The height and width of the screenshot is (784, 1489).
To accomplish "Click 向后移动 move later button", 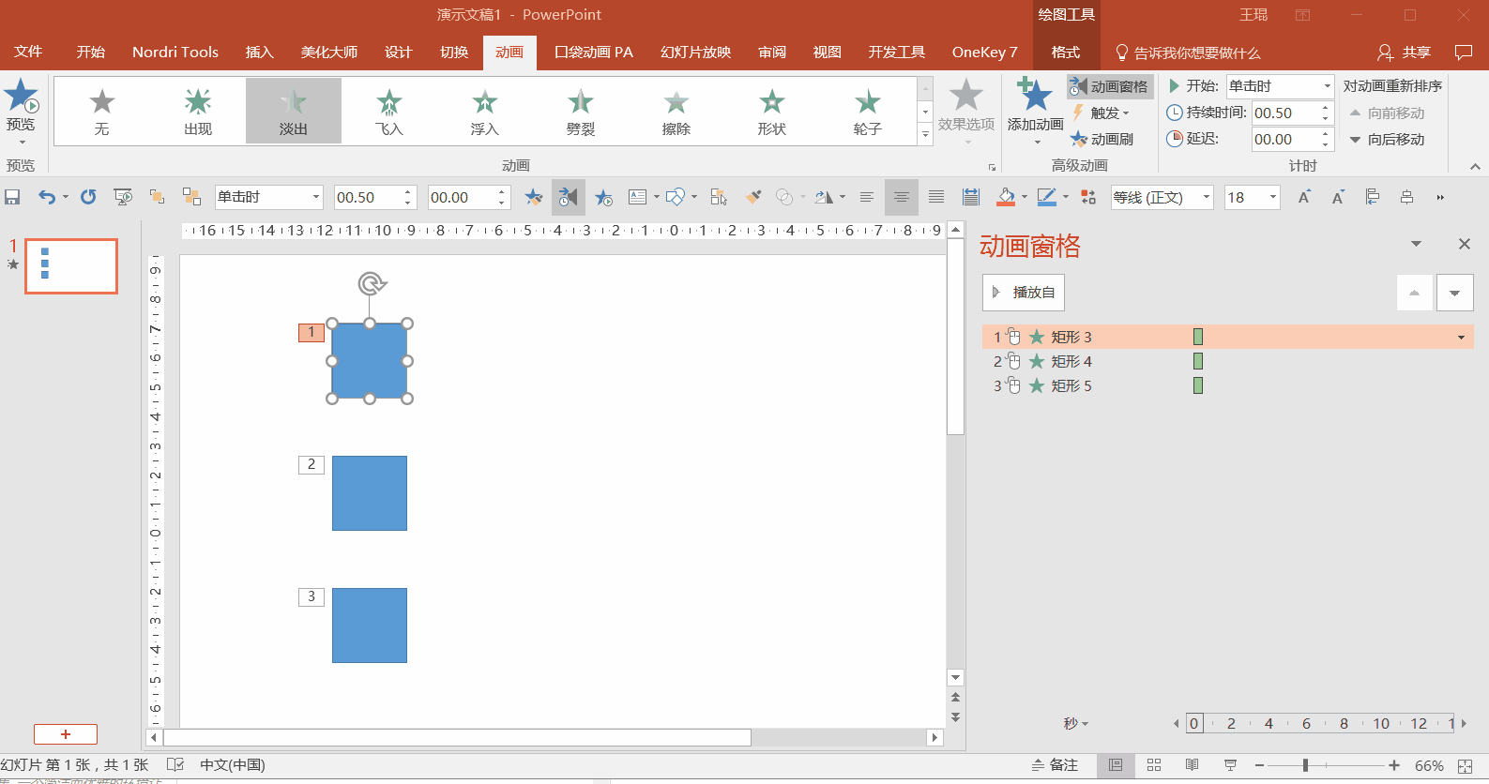I will click(1387, 140).
